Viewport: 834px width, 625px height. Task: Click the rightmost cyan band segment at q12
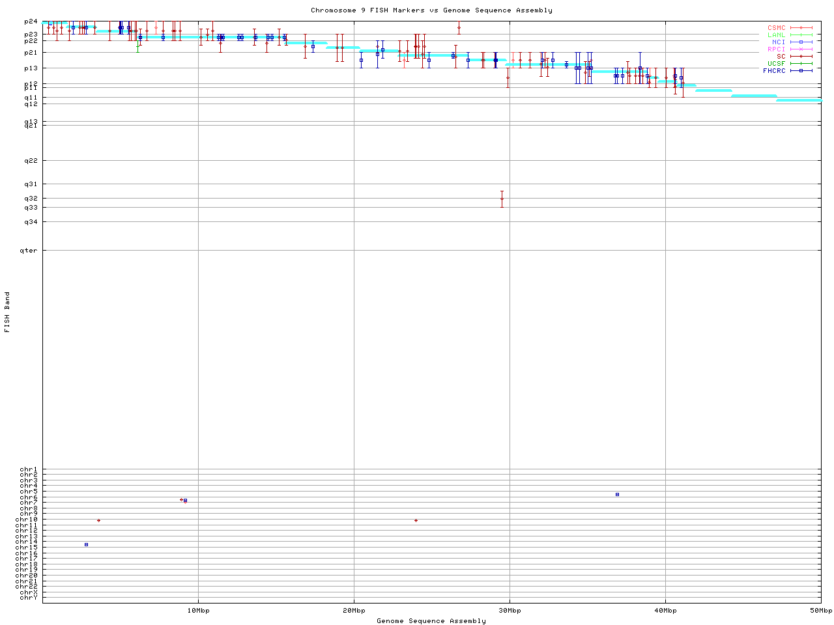(799, 100)
